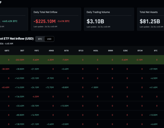Click the +3.60M ARKB cell

click(50, 124)
